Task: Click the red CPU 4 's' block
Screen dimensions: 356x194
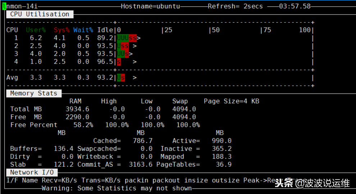Action: pos(119,62)
